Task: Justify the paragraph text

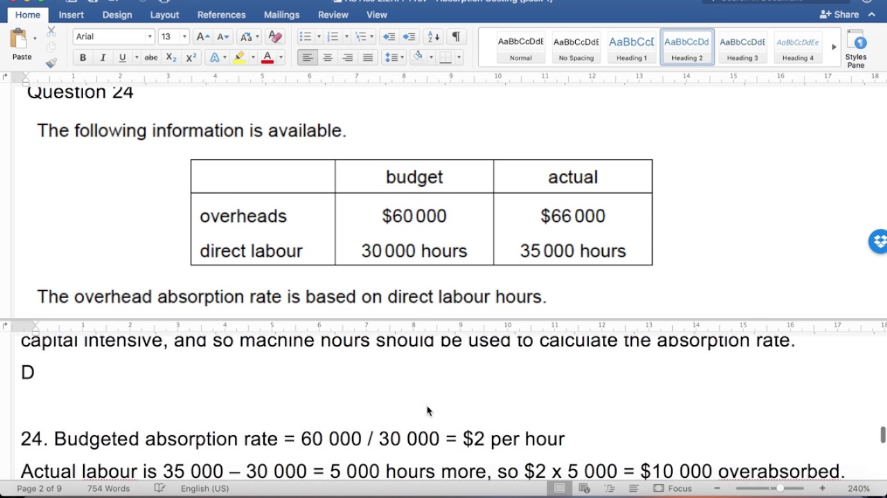Action: (x=368, y=57)
